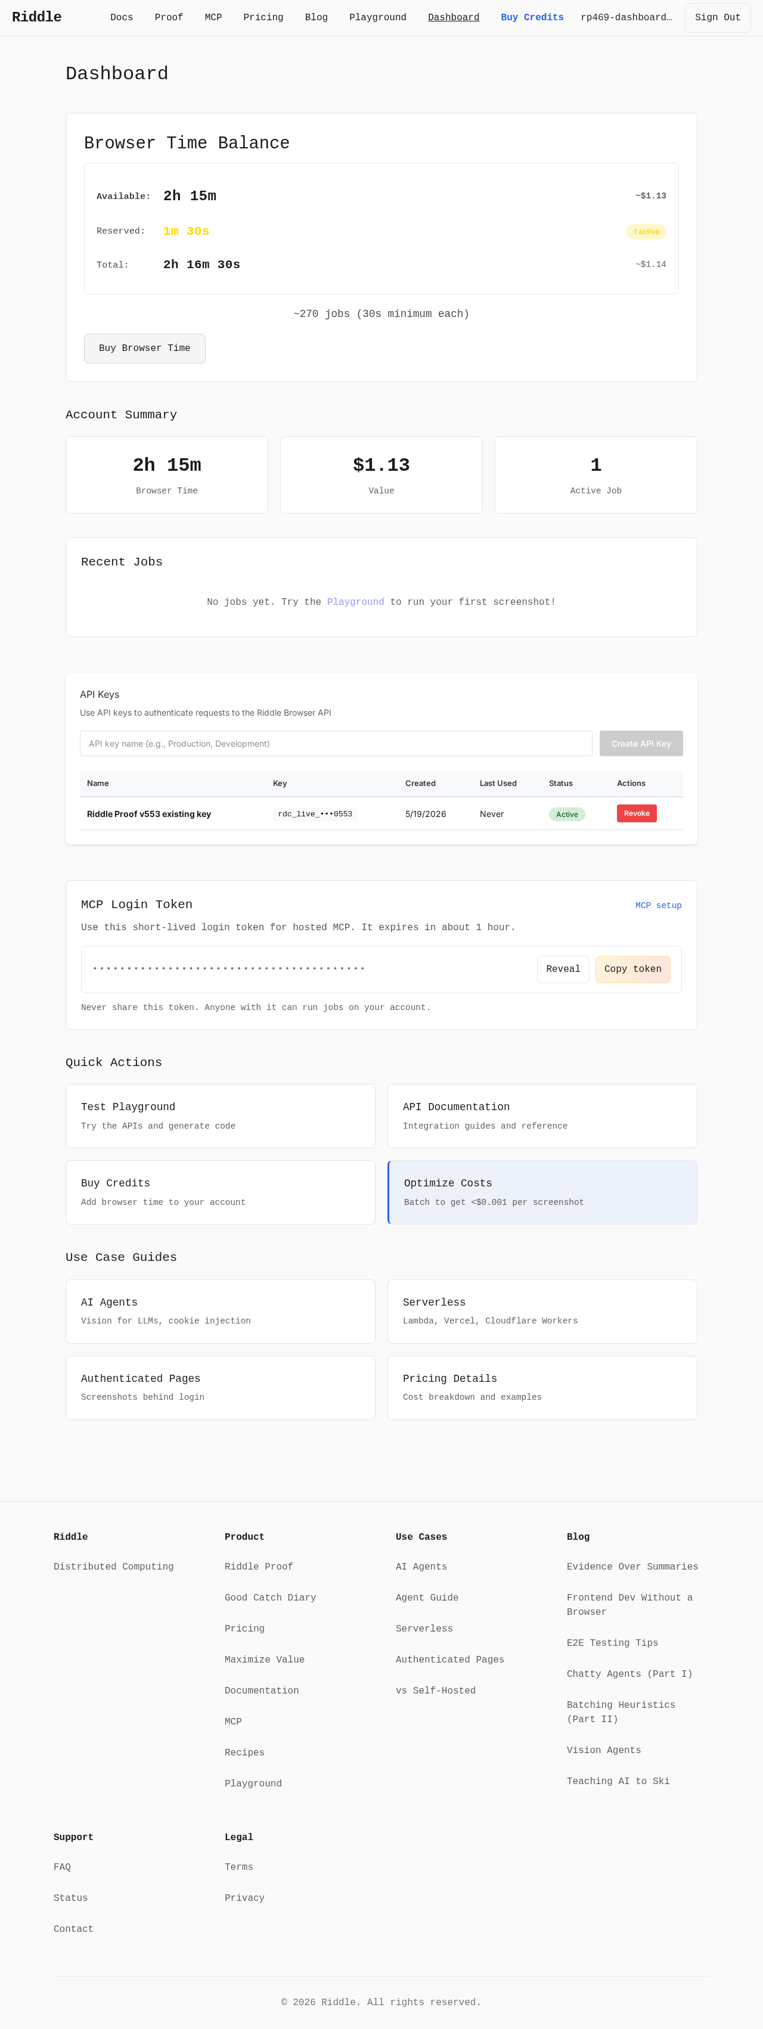This screenshot has height=2029, width=763.
Task: Open the Docs nav item
Action: point(122,17)
